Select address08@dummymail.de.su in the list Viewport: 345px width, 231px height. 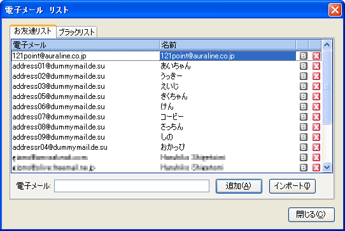tap(59, 127)
